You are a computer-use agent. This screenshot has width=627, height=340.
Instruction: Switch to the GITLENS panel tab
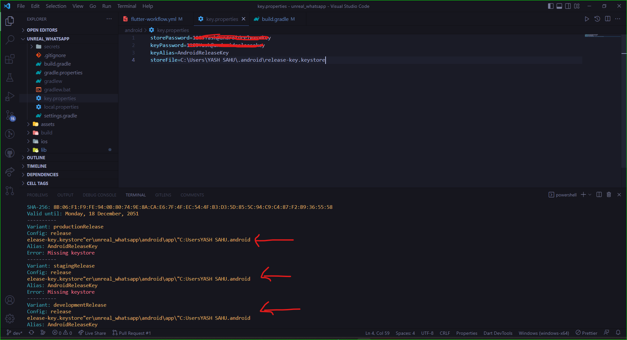tap(163, 195)
